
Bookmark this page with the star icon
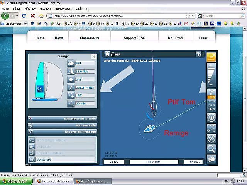[188, 16]
